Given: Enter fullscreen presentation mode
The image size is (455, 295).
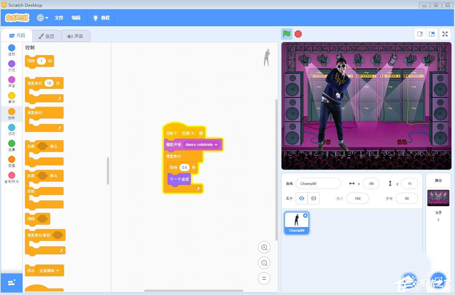Looking at the screenshot, I should [445, 34].
